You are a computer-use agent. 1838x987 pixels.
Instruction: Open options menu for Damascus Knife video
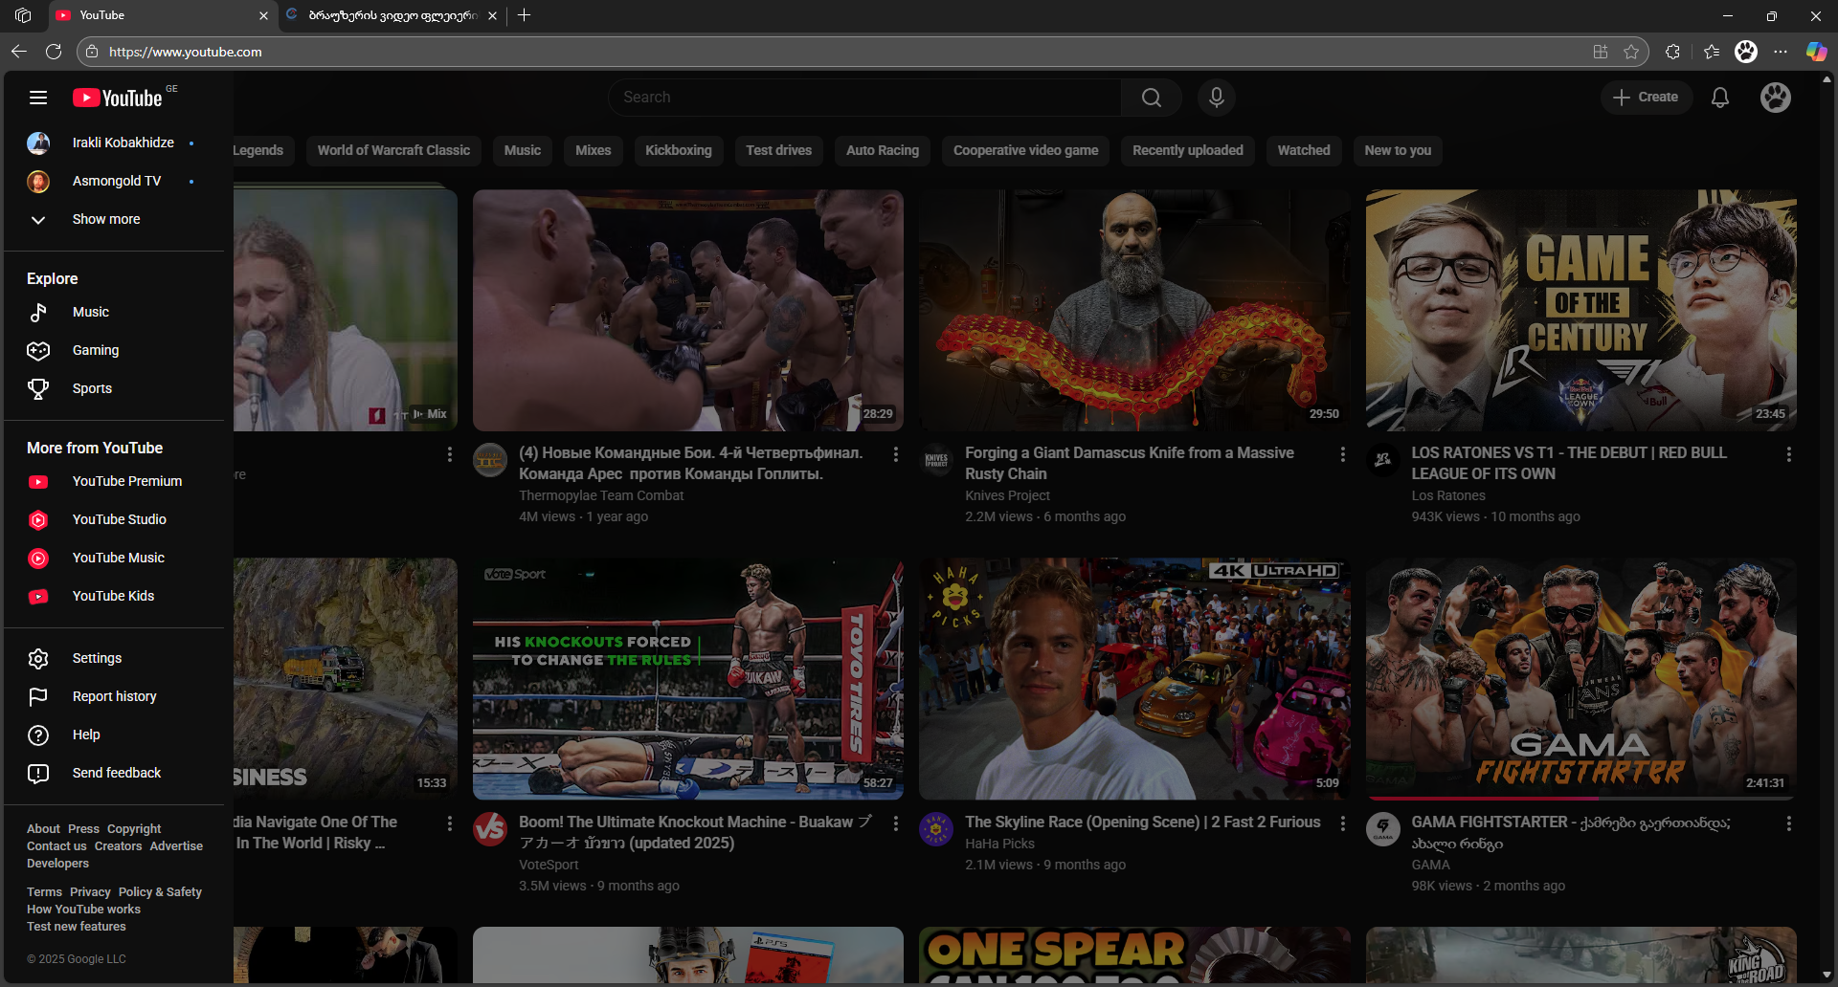(1342, 454)
